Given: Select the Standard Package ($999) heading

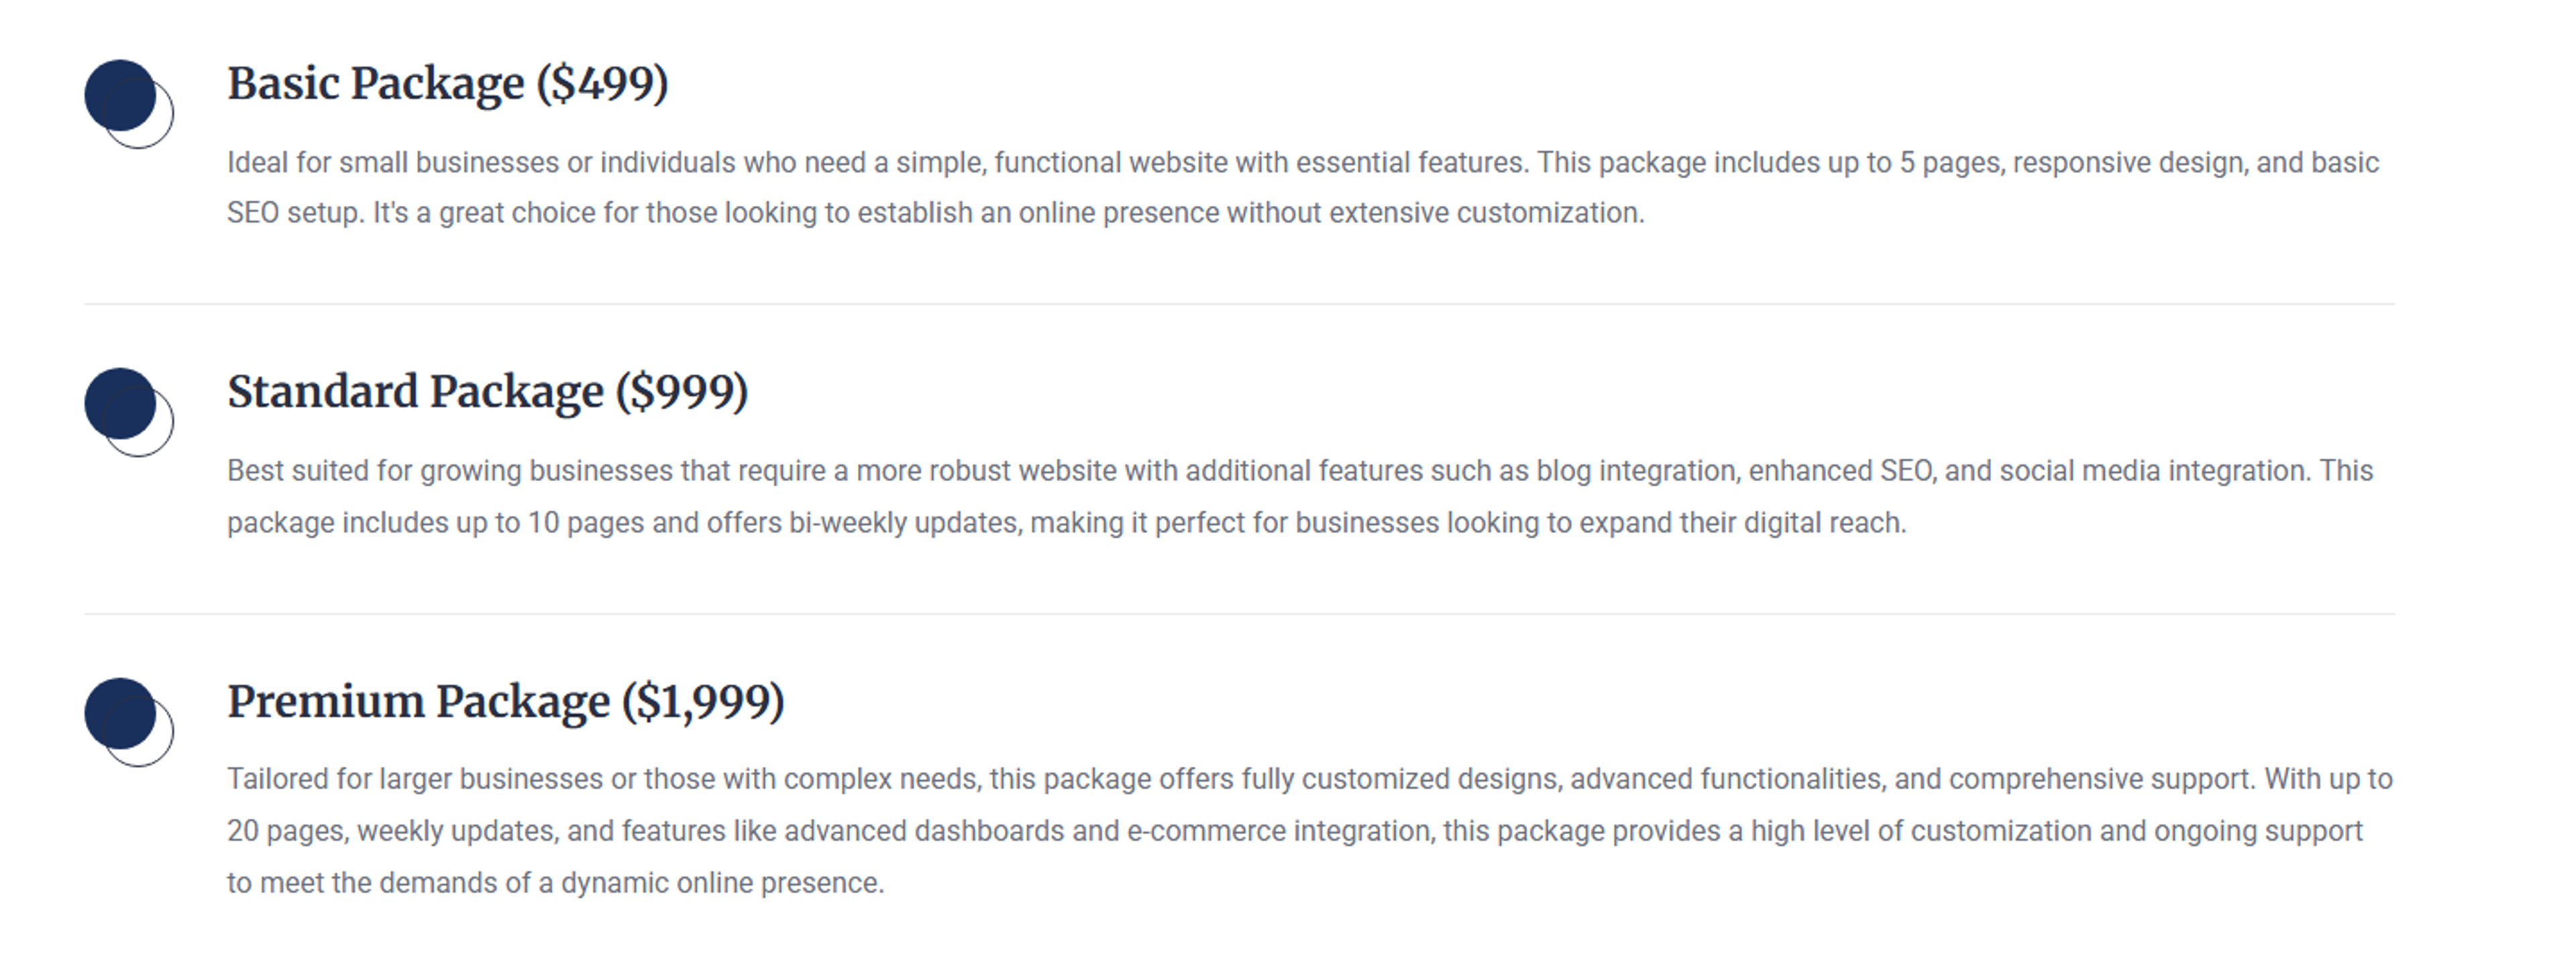Looking at the screenshot, I should tap(487, 392).
